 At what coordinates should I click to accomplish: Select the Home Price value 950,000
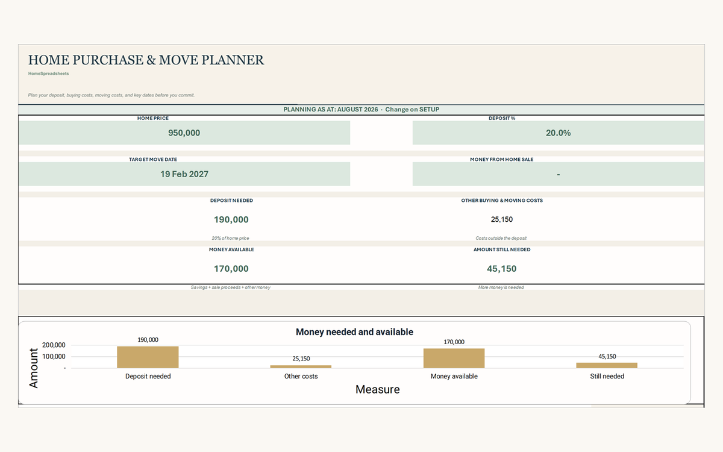[x=184, y=133]
